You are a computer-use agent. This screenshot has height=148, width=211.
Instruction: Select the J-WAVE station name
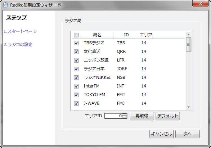[x=92, y=103]
